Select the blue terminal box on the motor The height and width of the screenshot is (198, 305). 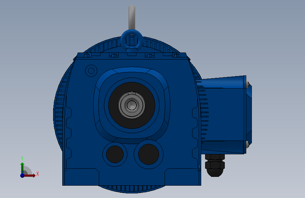click(224, 115)
